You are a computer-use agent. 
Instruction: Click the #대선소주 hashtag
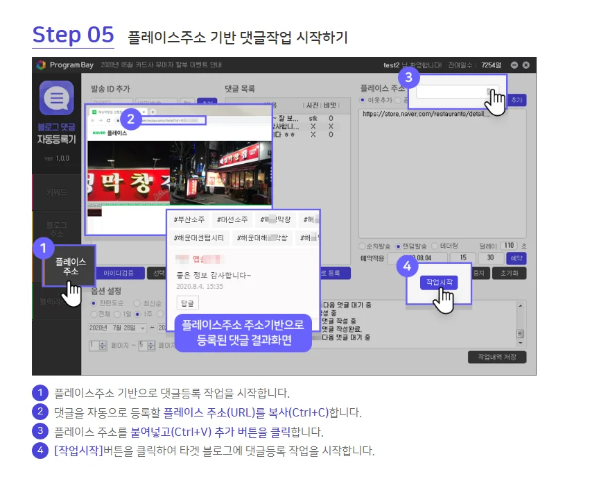[232, 219]
